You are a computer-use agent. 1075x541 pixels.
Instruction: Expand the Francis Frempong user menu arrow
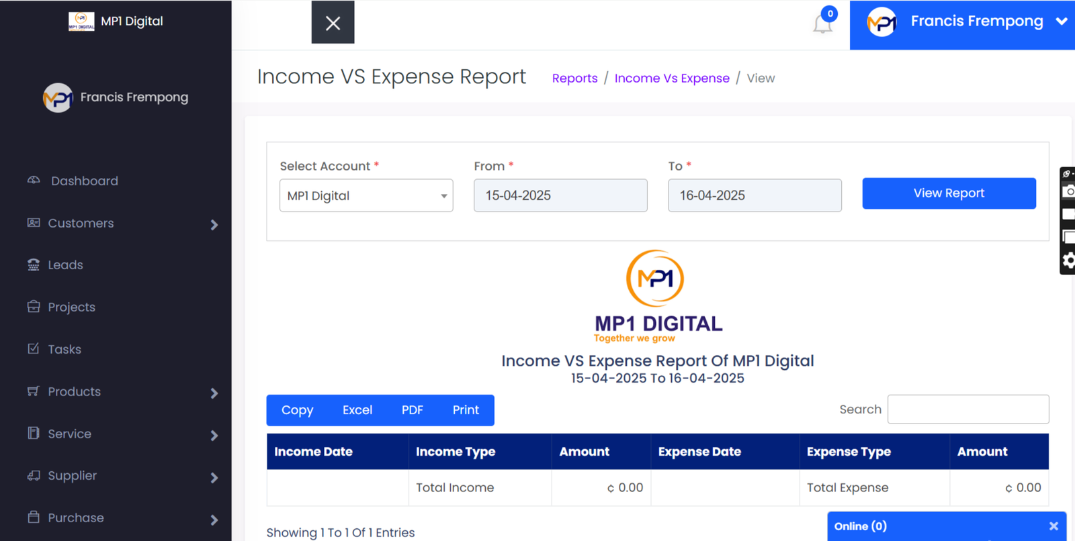(1062, 21)
